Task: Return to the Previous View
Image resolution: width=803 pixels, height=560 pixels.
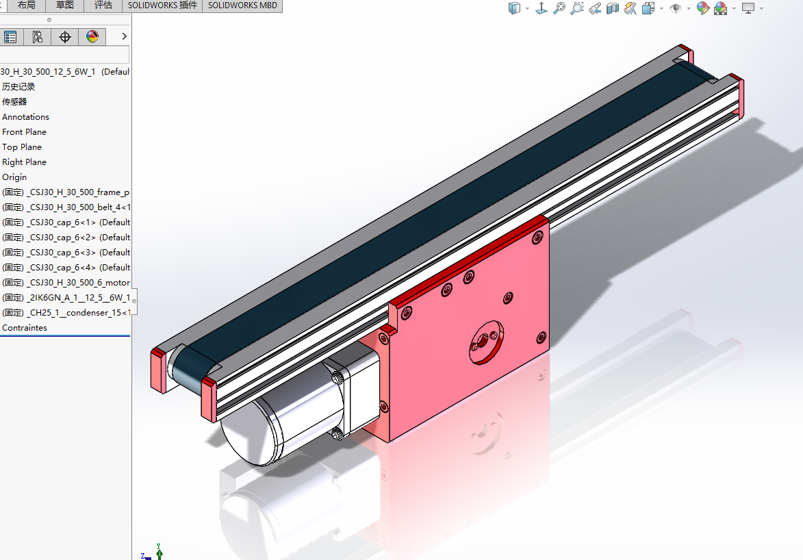Action: pyautogui.click(x=595, y=8)
